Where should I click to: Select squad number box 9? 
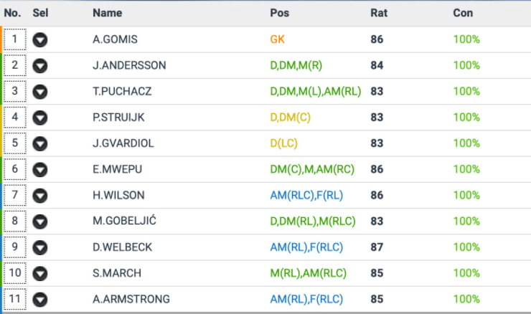click(x=15, y=247)
